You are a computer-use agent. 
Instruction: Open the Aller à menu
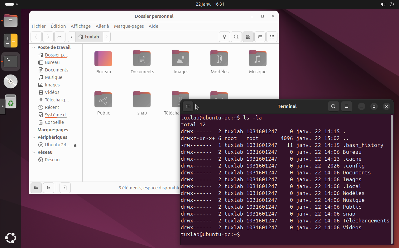coord(102,26)
